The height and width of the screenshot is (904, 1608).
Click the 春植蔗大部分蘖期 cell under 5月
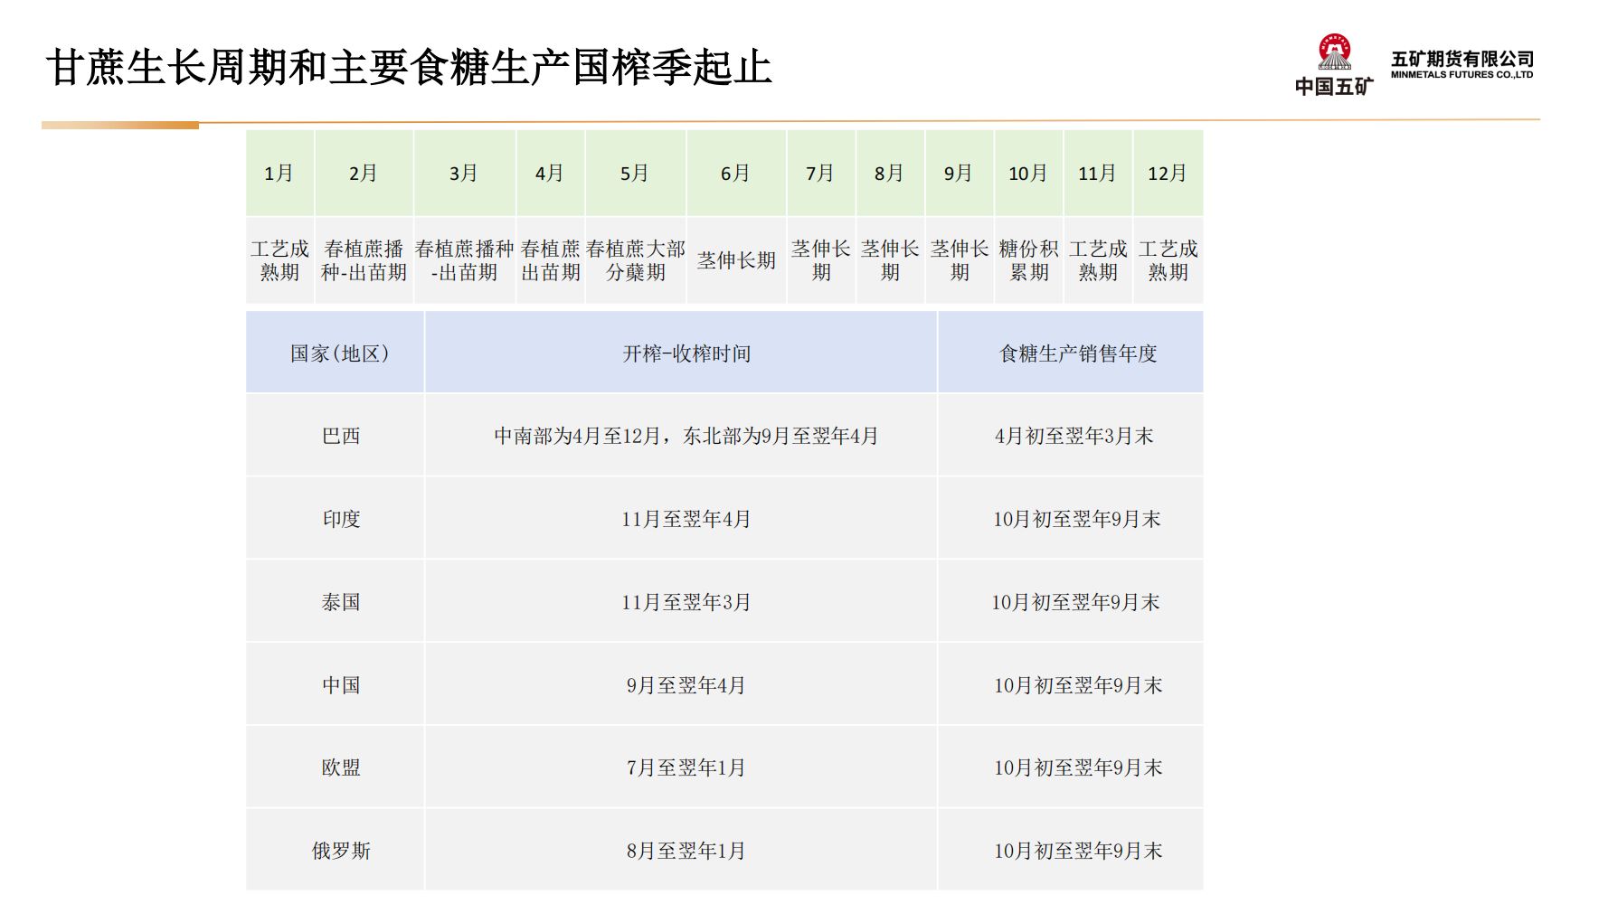coord(635,260)
